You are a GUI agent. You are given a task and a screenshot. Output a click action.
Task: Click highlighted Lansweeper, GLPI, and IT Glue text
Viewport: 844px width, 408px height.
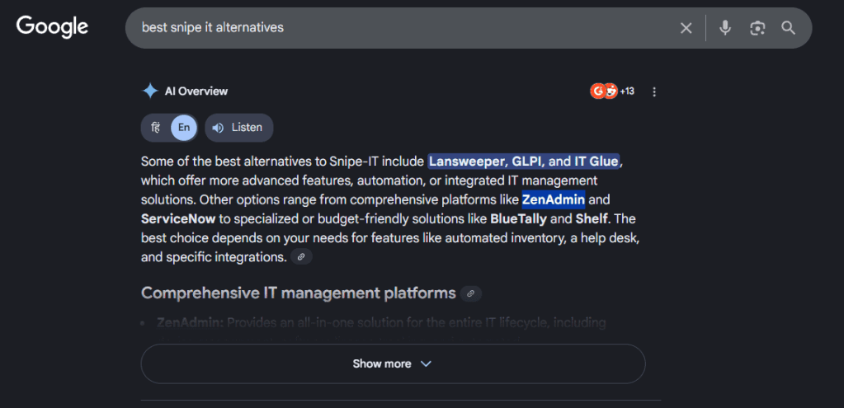pyautogui.click(x=523, y=161)
